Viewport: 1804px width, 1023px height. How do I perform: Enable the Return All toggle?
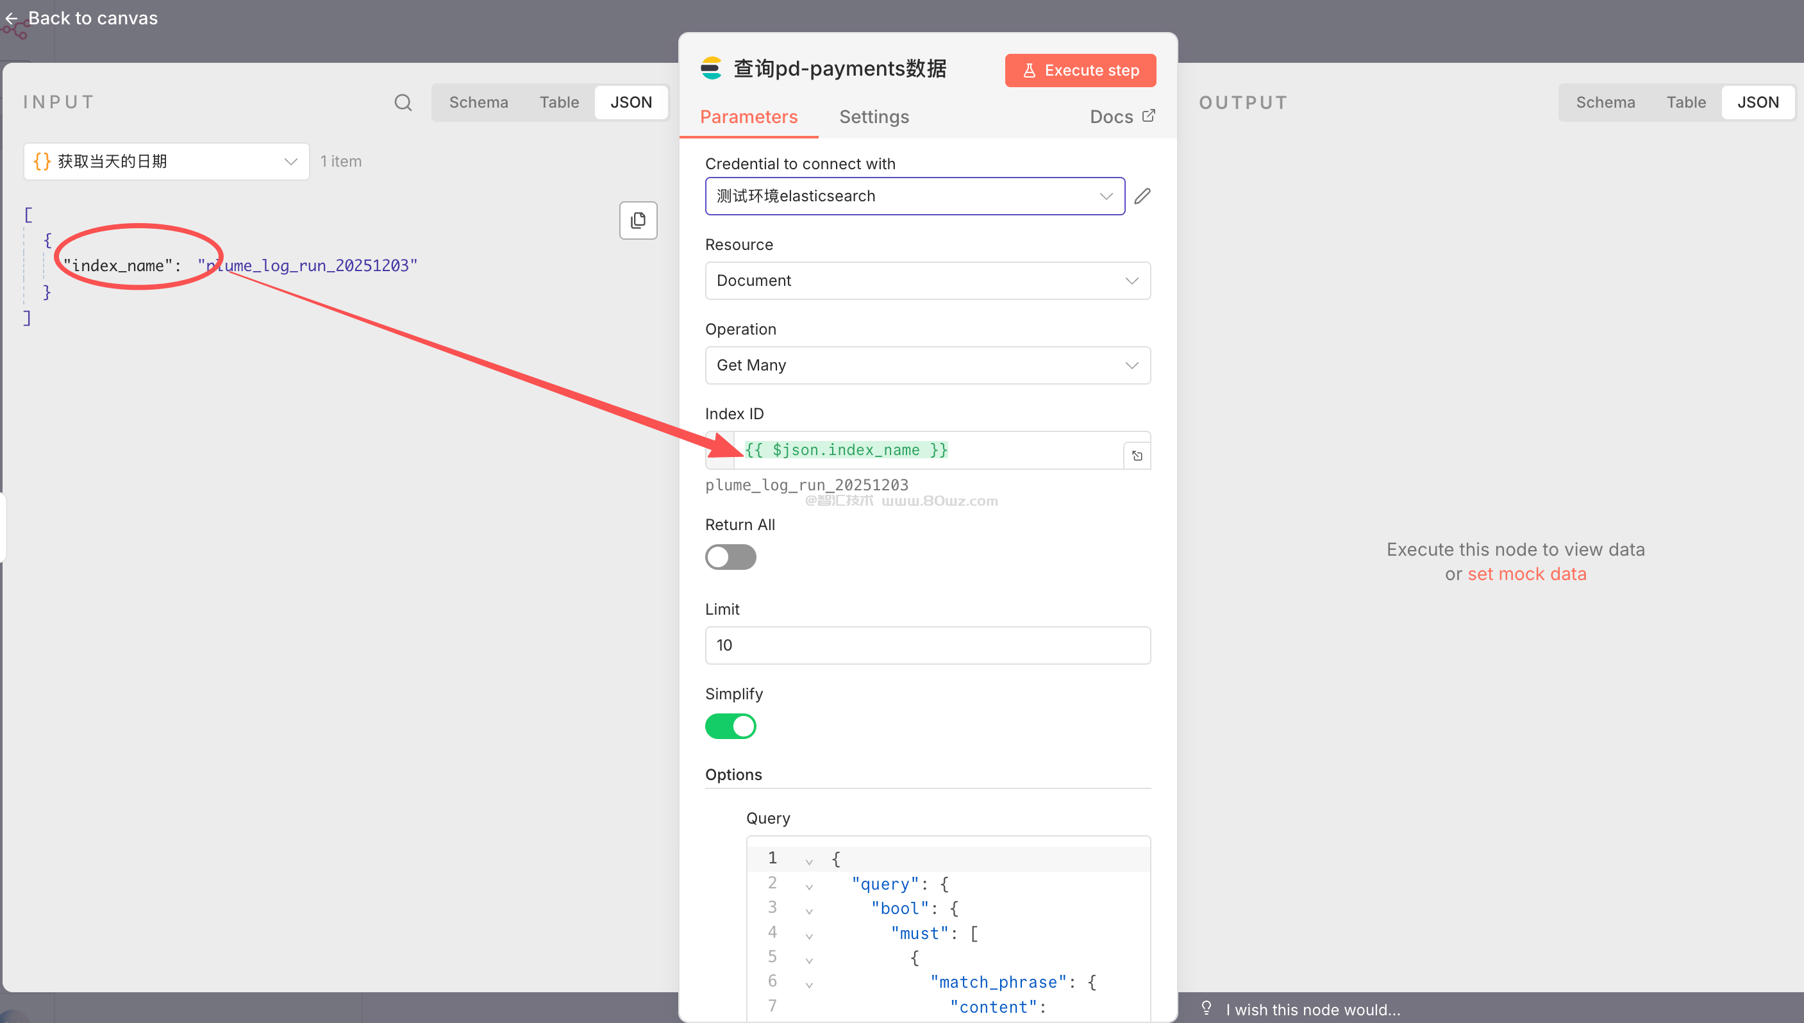730,557
